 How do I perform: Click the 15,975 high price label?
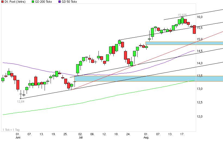[x=182, y=15]
